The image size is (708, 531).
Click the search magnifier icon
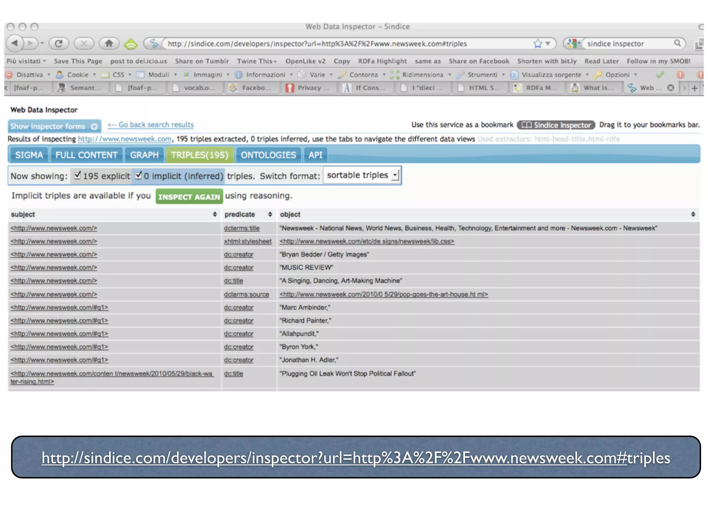tap(677, 43)
